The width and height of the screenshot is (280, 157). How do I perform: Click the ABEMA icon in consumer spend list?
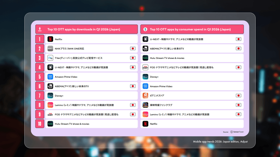[x=145, y=49]
